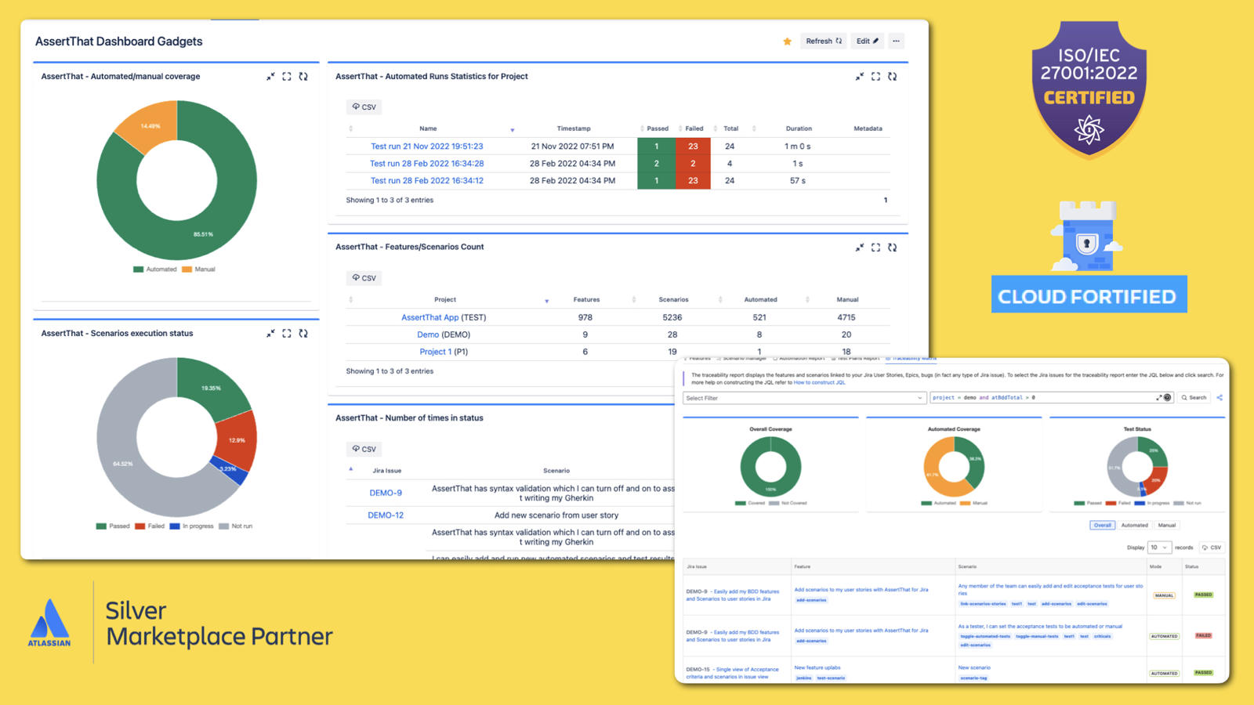This screenshot has height=705, width=1254.
Task: Click the share icon next to Search
Action: pyautogui.click(x=1220, y=398)
